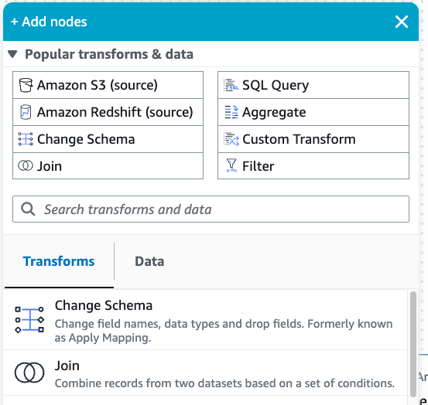
Task: Add an Aggregate transform node
Action: point(313,112)
